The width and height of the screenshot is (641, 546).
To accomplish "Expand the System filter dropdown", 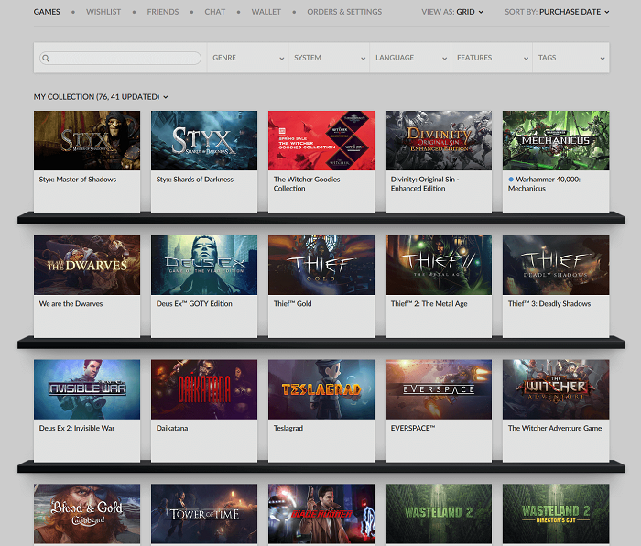I will (x=329, y=58).
